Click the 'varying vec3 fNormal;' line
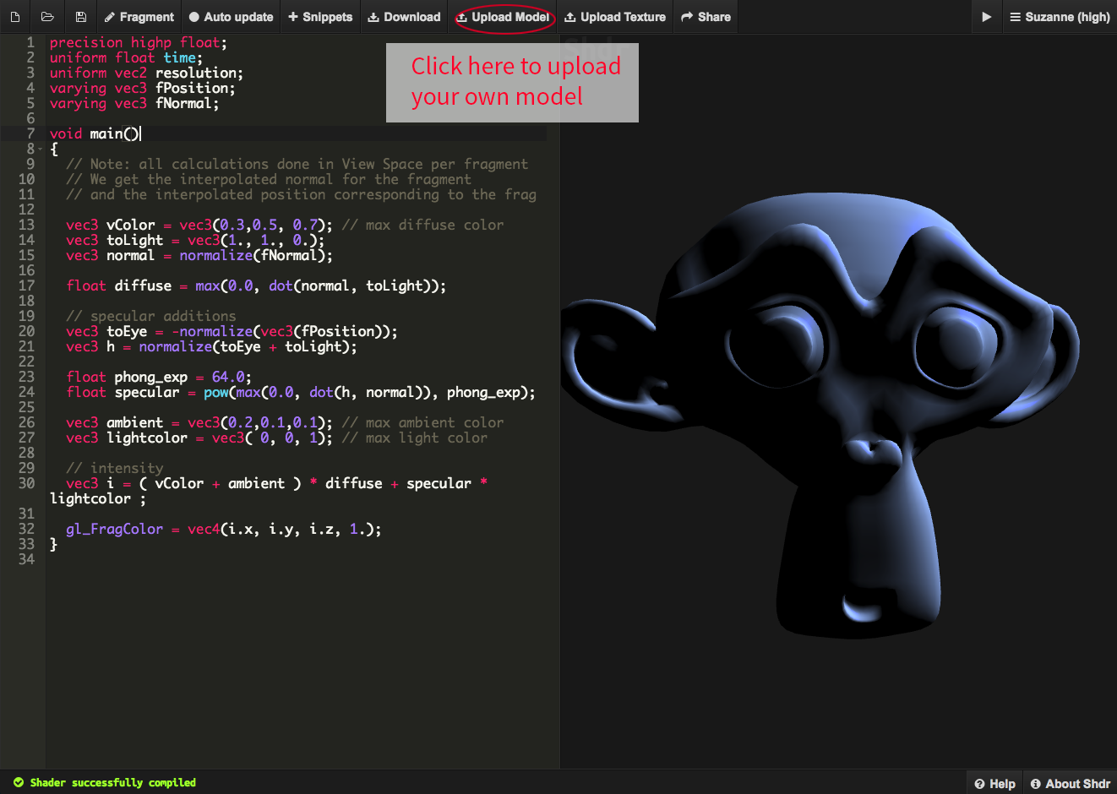The image size is (1117, 794). [134, 103]
